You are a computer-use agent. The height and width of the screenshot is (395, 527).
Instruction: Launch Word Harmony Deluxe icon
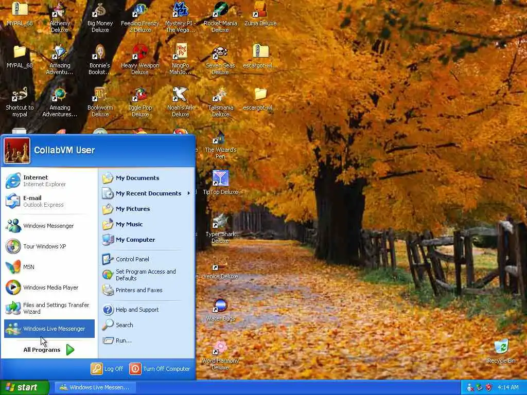[220, 355]
